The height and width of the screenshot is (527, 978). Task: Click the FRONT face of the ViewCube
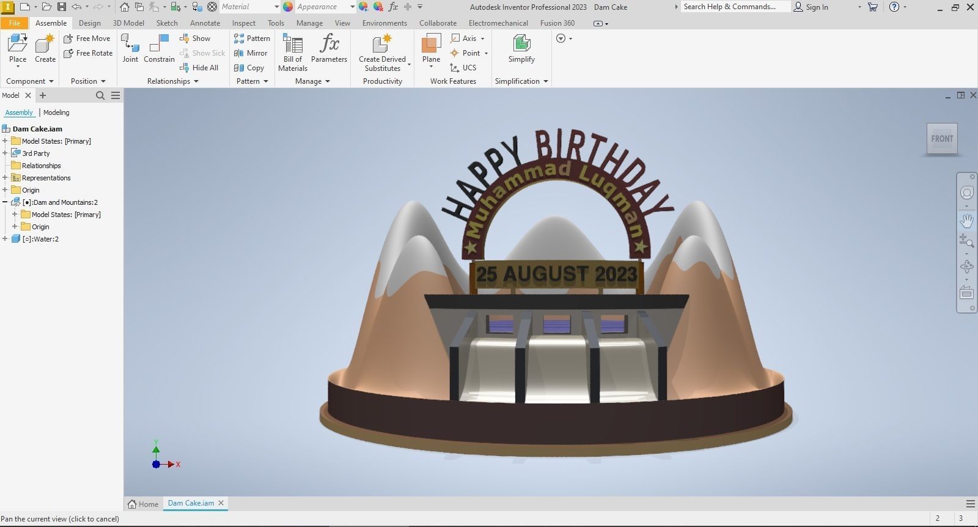(942, 139)
